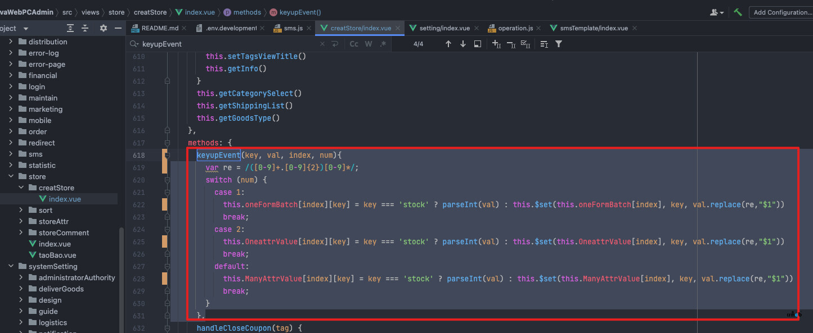Open the user account icon dropdown
Image resolution: width=813 pixels, height=333 pixels.
717,12
